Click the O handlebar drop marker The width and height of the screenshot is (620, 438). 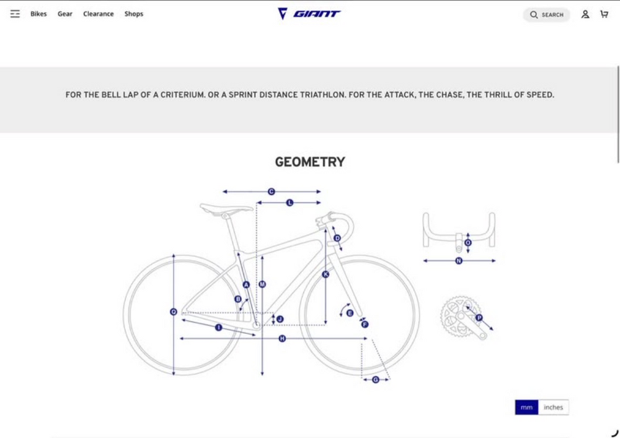468,242
